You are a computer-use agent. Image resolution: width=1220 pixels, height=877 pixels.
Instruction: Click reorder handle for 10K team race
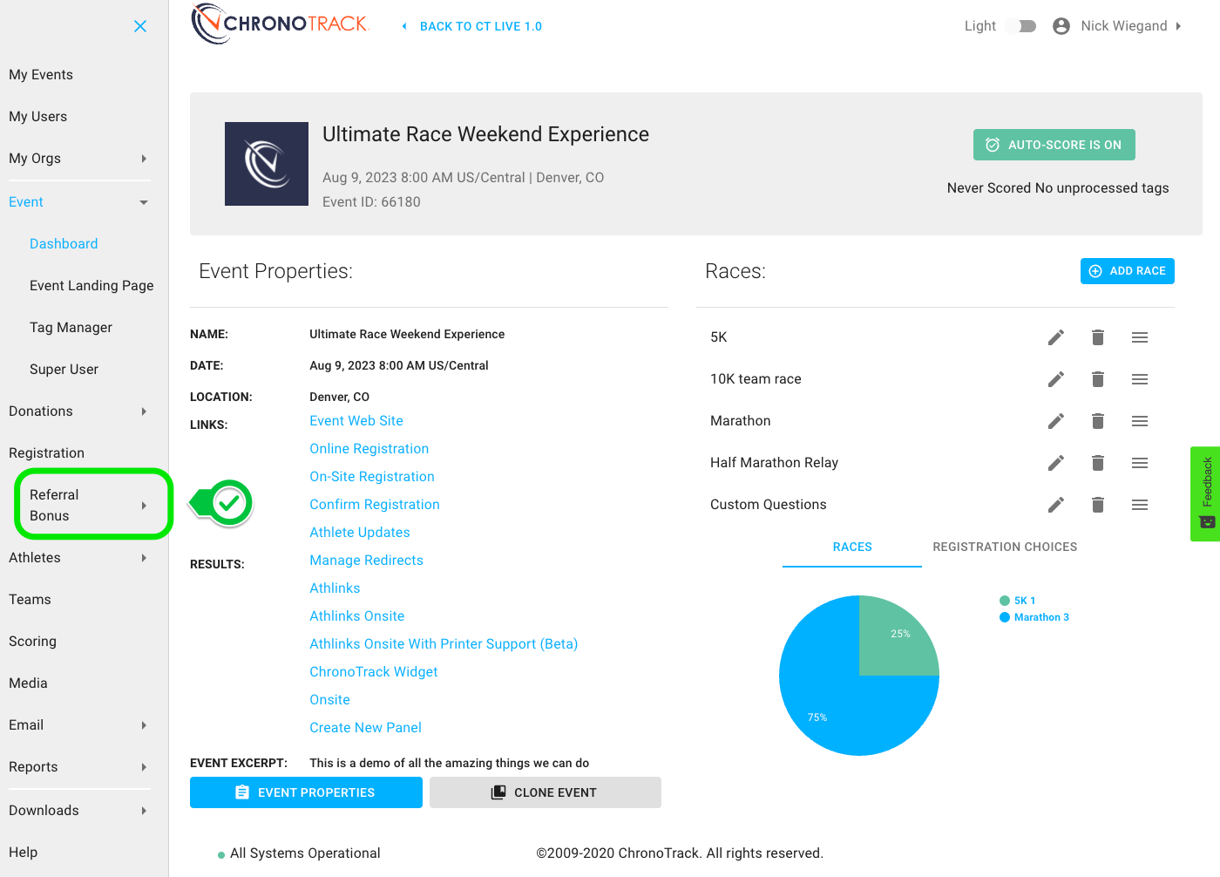(x=1140, y=379)
